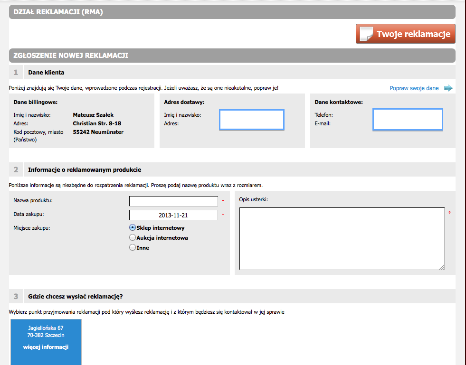The width and height of the screenshot is (466, 365).
Task: Click the Data zakupu date field
Action: tap(173, 215)
